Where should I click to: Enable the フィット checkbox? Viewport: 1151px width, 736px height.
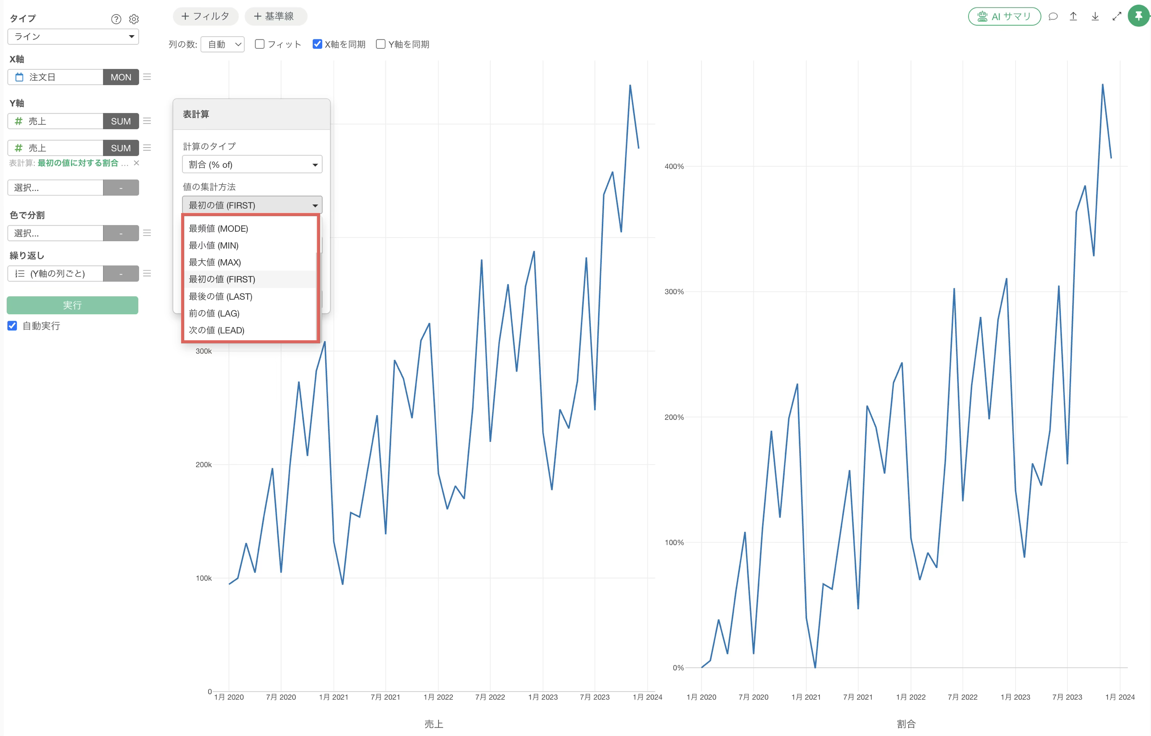(260, 44)
